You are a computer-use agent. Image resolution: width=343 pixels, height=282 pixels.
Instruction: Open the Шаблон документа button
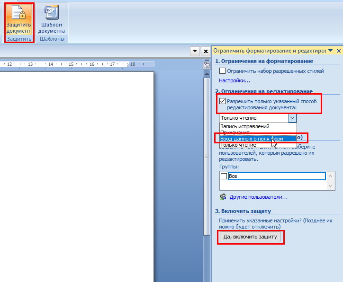pos(52,20)
